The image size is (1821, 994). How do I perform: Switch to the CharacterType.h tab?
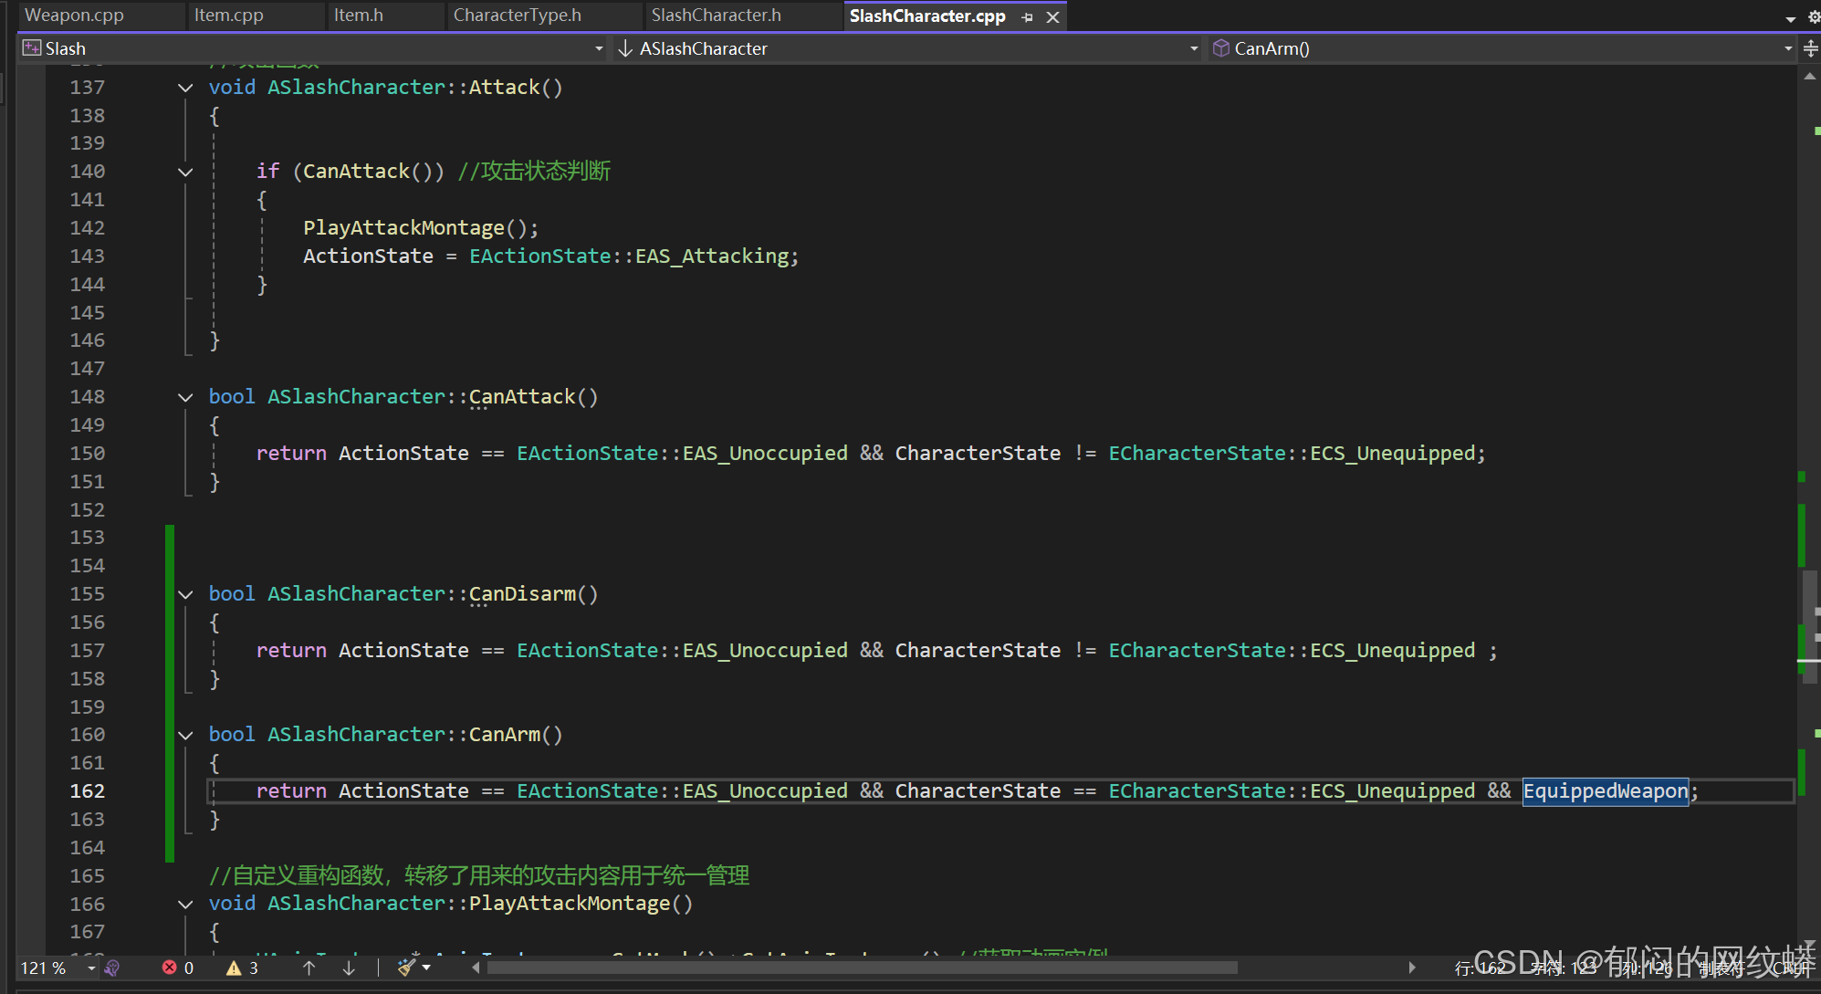[517, 16]
